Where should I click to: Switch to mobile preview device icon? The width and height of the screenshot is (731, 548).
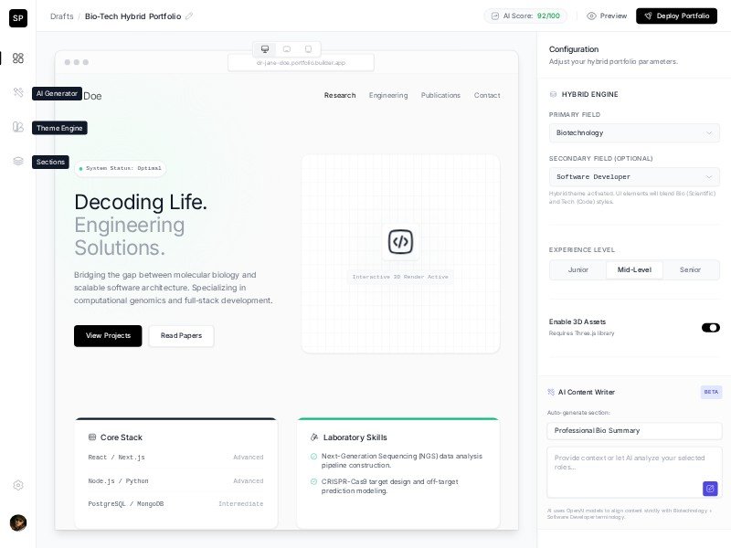tap(308, 49)
